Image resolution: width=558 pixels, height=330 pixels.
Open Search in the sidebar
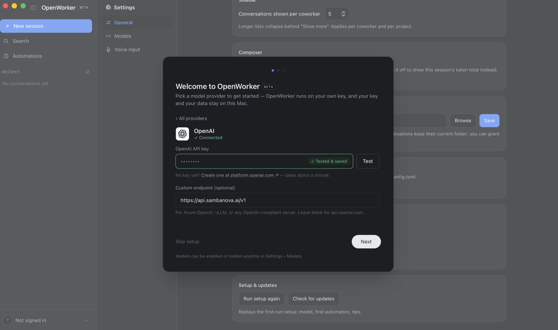click(46, 41)
